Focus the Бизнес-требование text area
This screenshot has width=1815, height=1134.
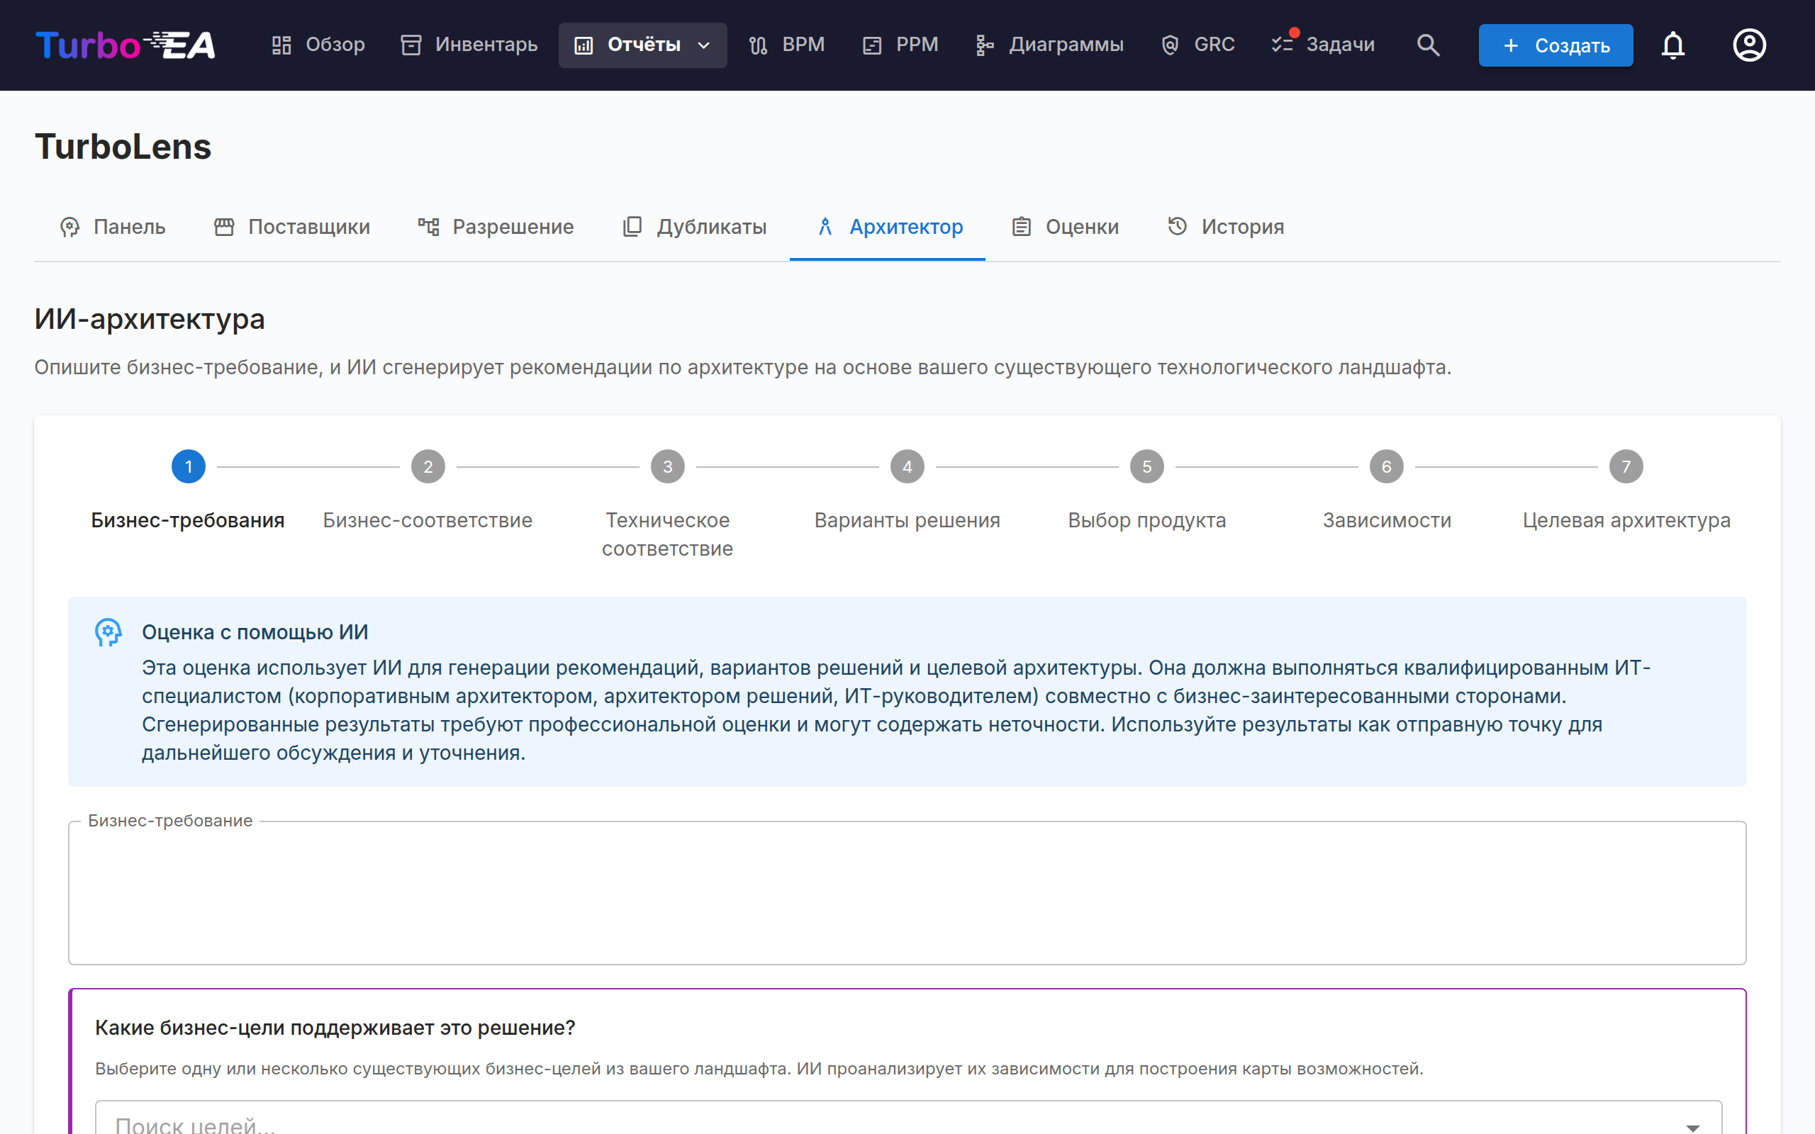pos(907,892)
